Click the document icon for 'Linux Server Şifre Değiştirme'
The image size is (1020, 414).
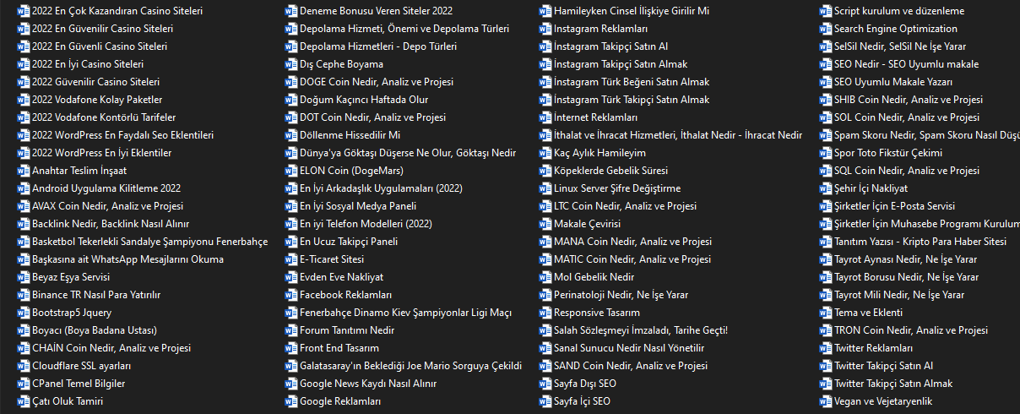545,188
